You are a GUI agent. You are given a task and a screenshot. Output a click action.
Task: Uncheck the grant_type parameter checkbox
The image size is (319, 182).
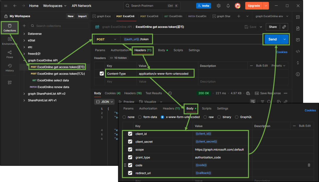click(130, 157)
